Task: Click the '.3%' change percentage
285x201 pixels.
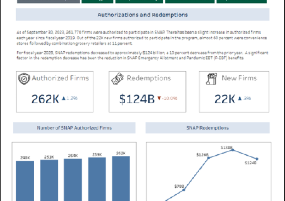Action: point(247,98)
